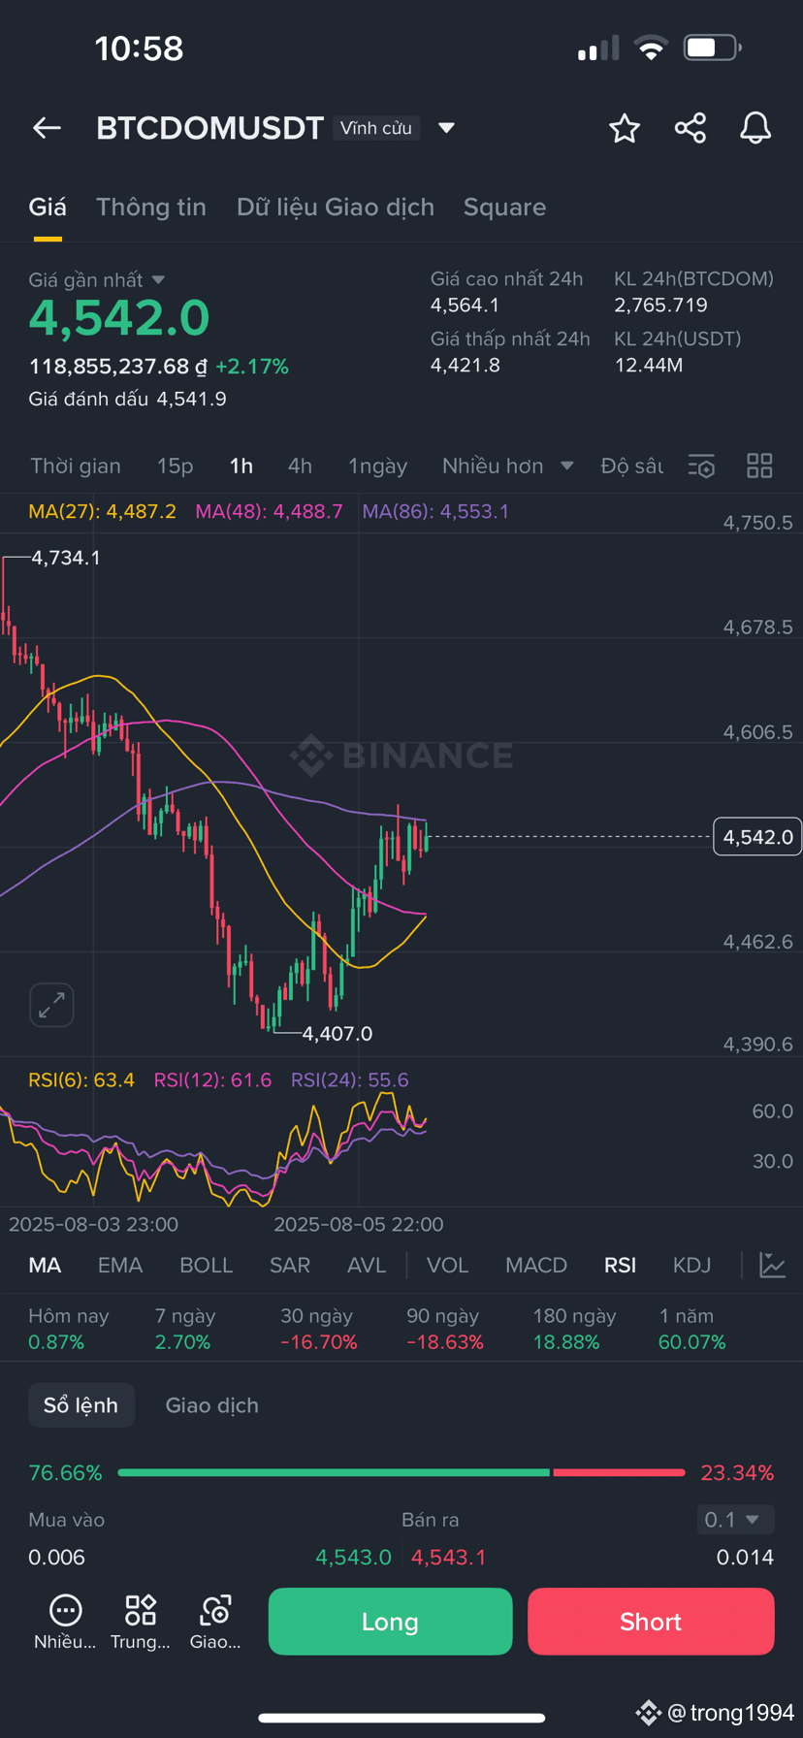This screenshot has height=1738, width=803.
Task: Tap the RSI(24): 55.6 label
Action: coord(350,1080)
